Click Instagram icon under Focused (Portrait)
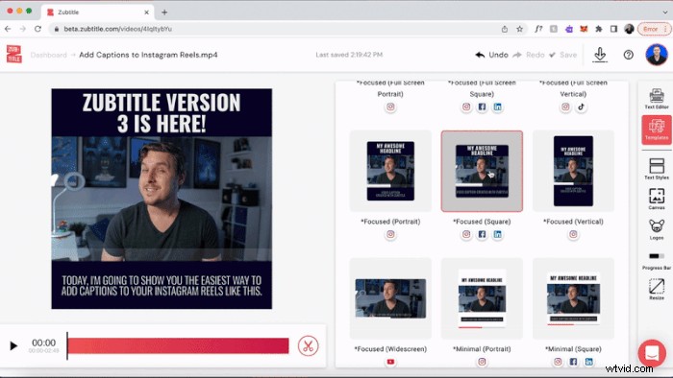This screenshot has height=378, width=673. point(390,234)
